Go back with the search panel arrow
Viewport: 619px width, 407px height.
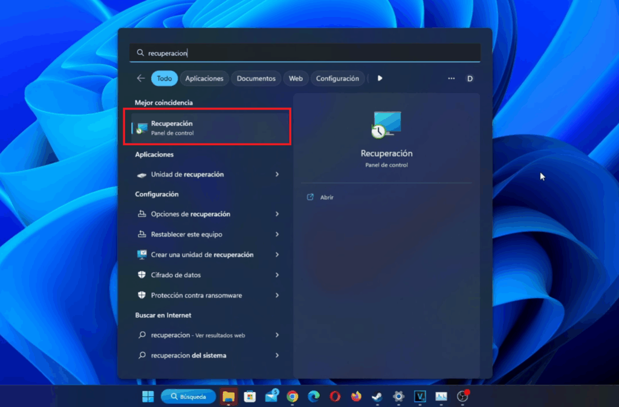[141, 78]
